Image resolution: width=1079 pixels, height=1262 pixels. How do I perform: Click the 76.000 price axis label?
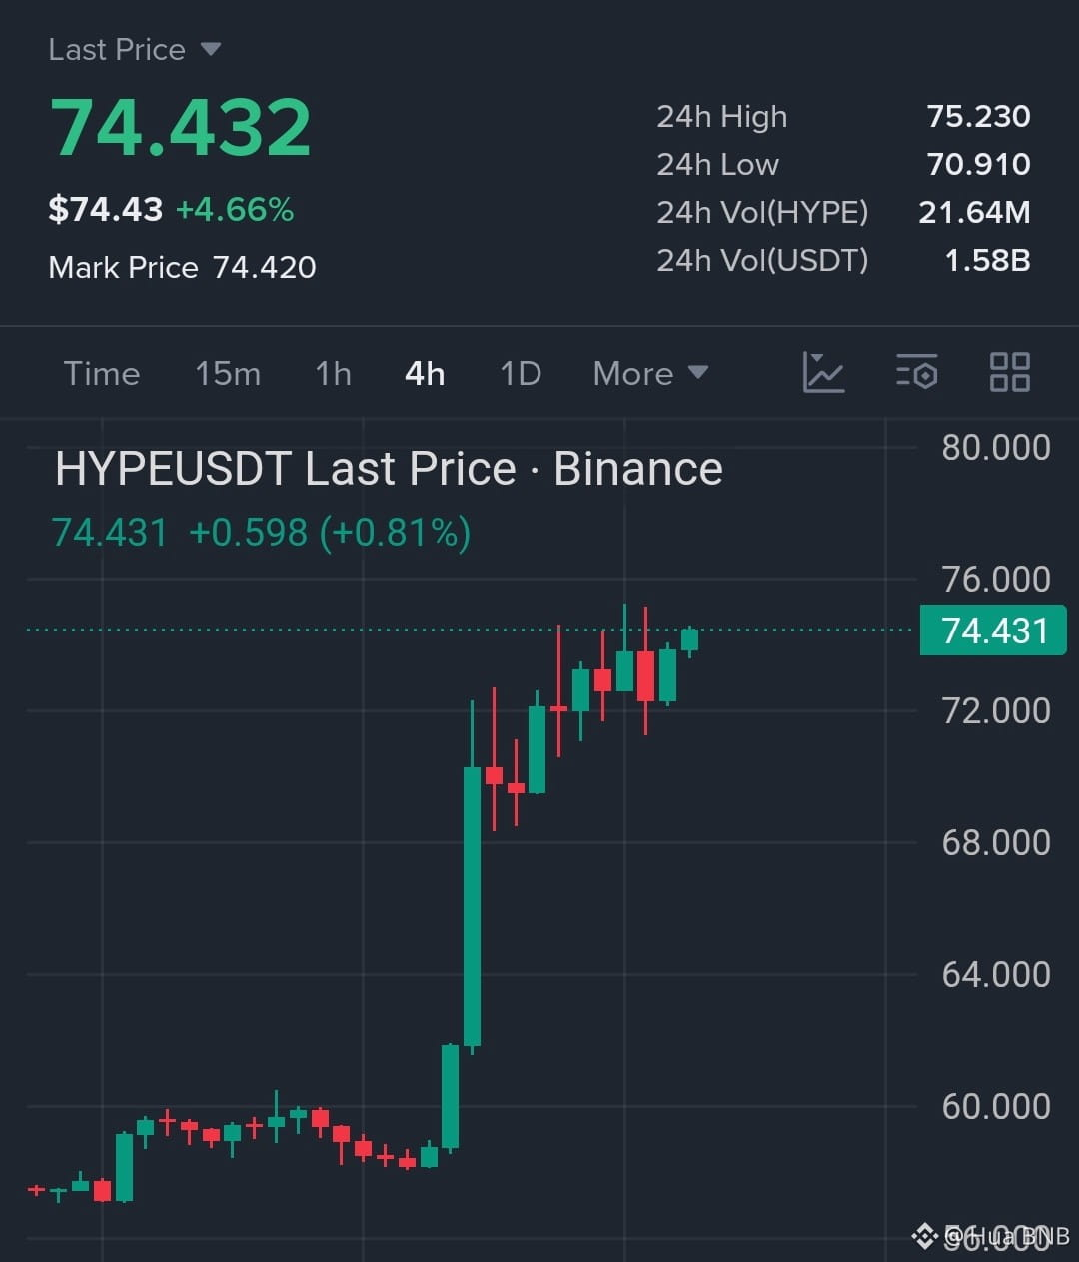[x=996, y=579]
